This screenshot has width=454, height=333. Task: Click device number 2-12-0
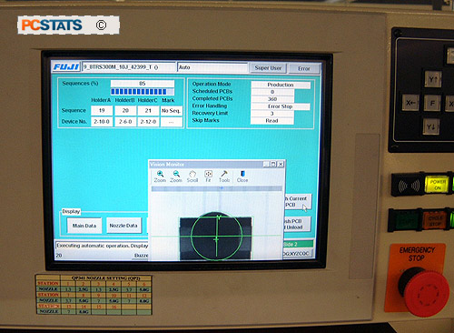[x=148, y=122]
